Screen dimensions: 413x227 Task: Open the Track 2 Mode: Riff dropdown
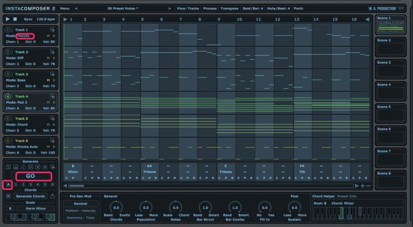pyautogui.click(x=15, y=58)
